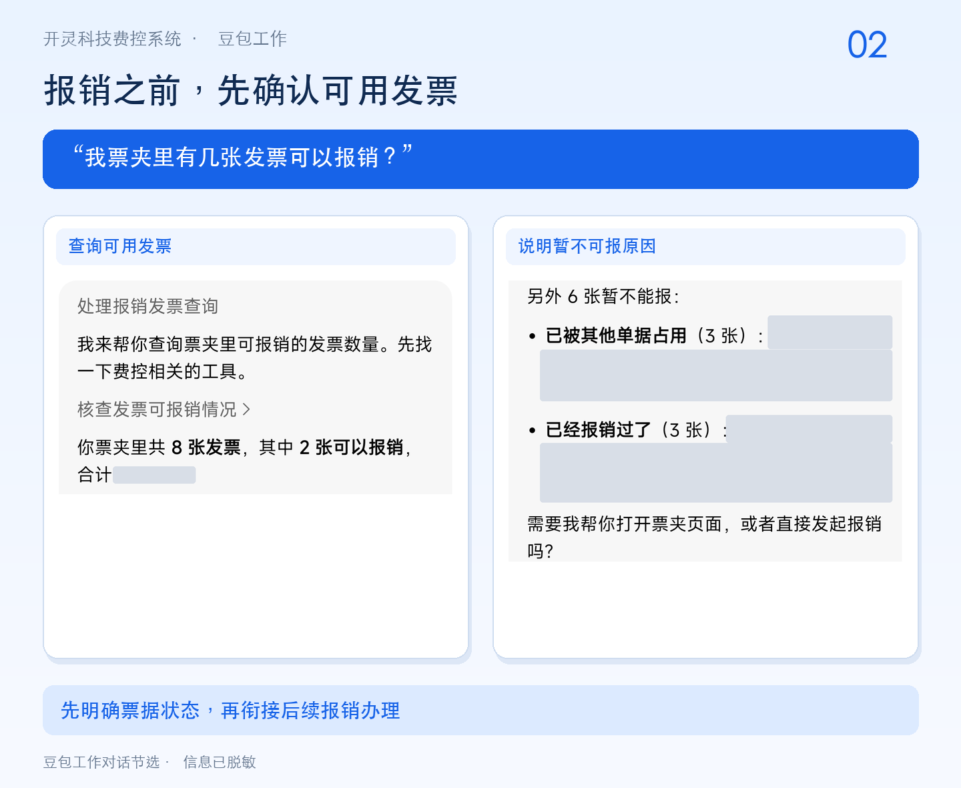This screenshot has width=961, height=788.
Task: Click the redacted amount after 合计
Action: (154, 475)
